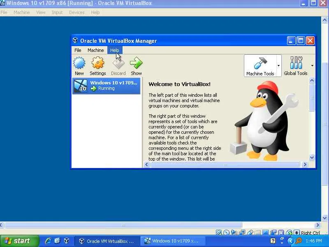Click the network adapter status icon
The width and height of the screenshot is (329, 247).
tap(242, 233)
